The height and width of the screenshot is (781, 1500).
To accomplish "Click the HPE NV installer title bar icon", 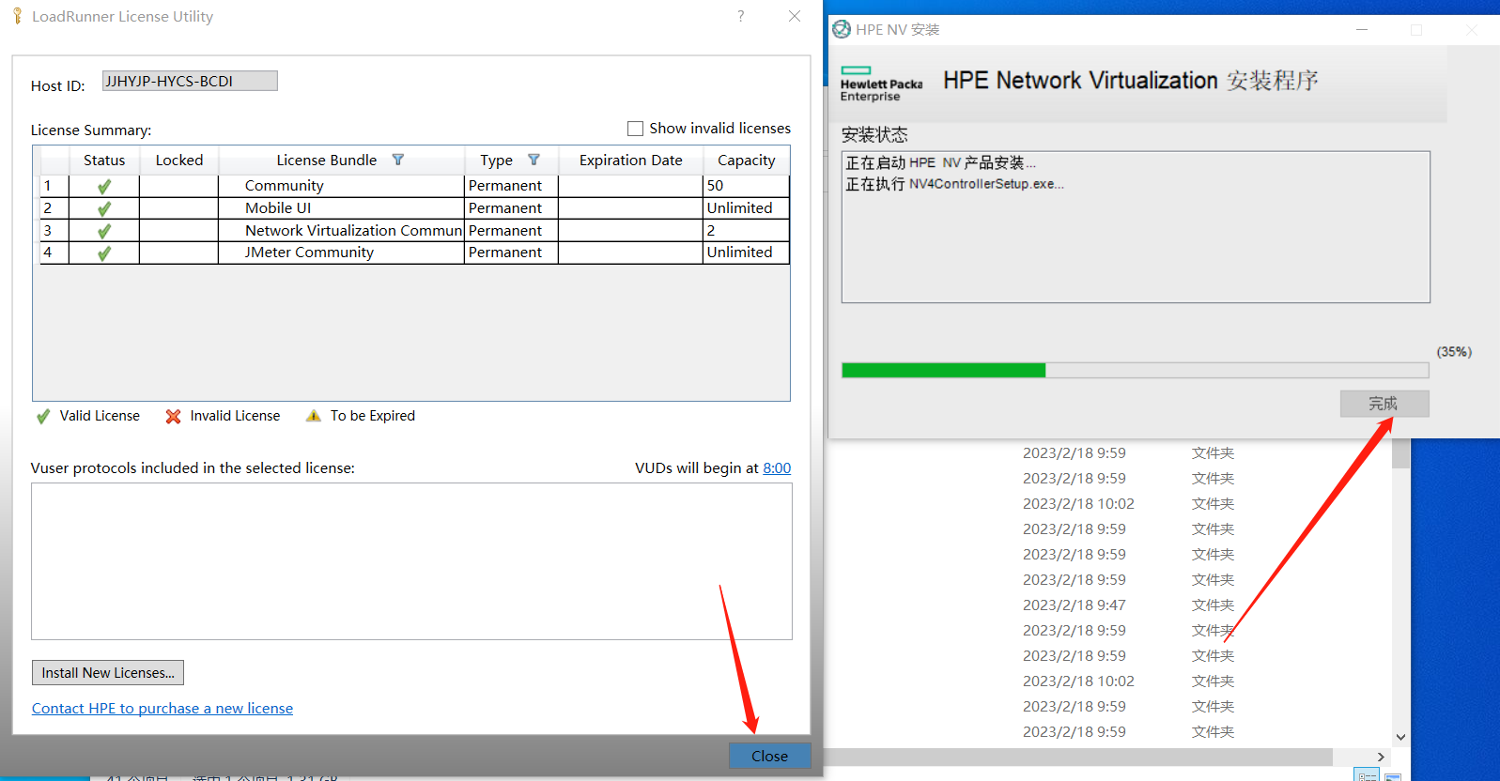I will [x=842, y=29].
